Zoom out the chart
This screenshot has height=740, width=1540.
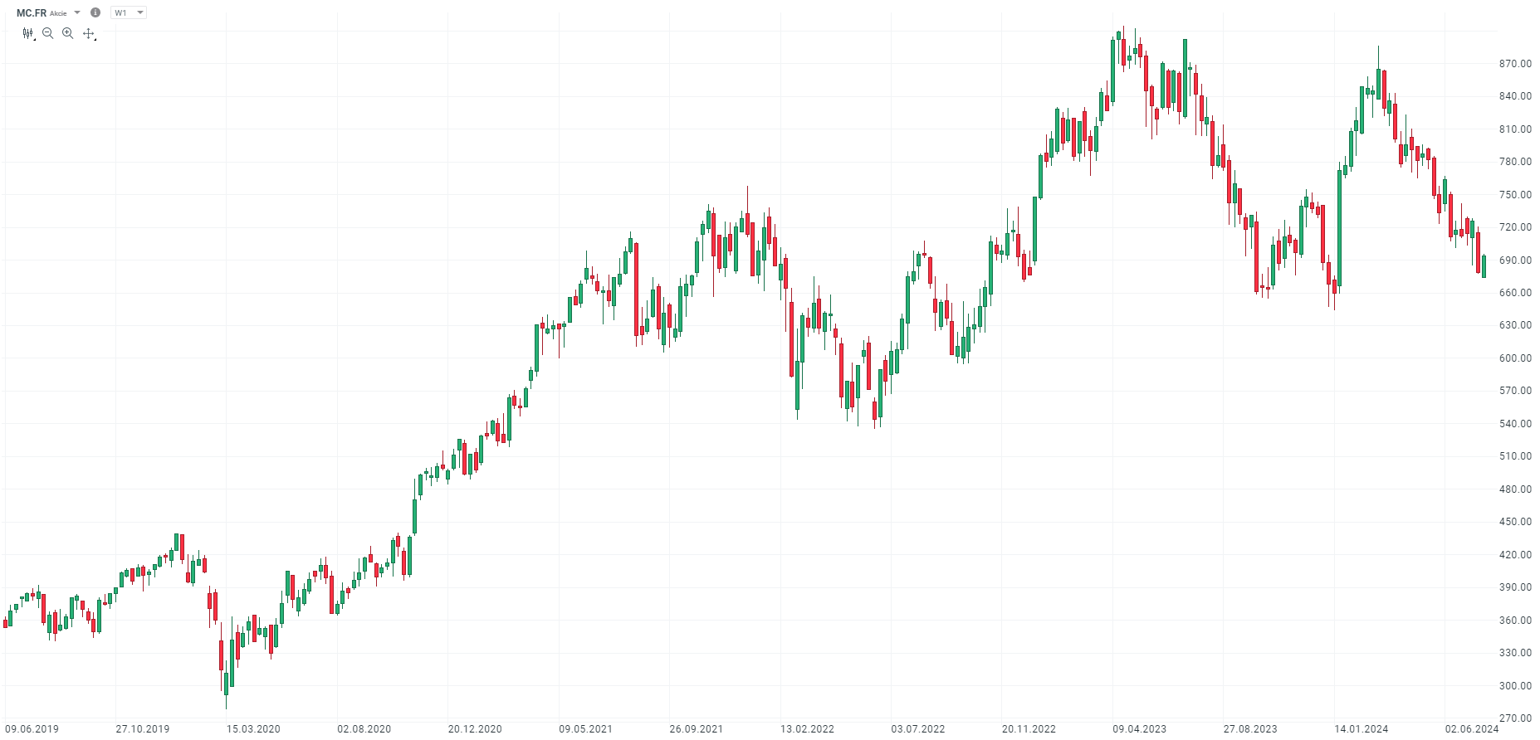(x=48, y=33)
